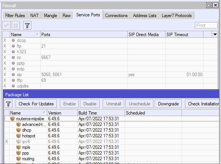The image size is (221, 164).
Task: Click the ppp package box icon
Action: click(19, 153)
